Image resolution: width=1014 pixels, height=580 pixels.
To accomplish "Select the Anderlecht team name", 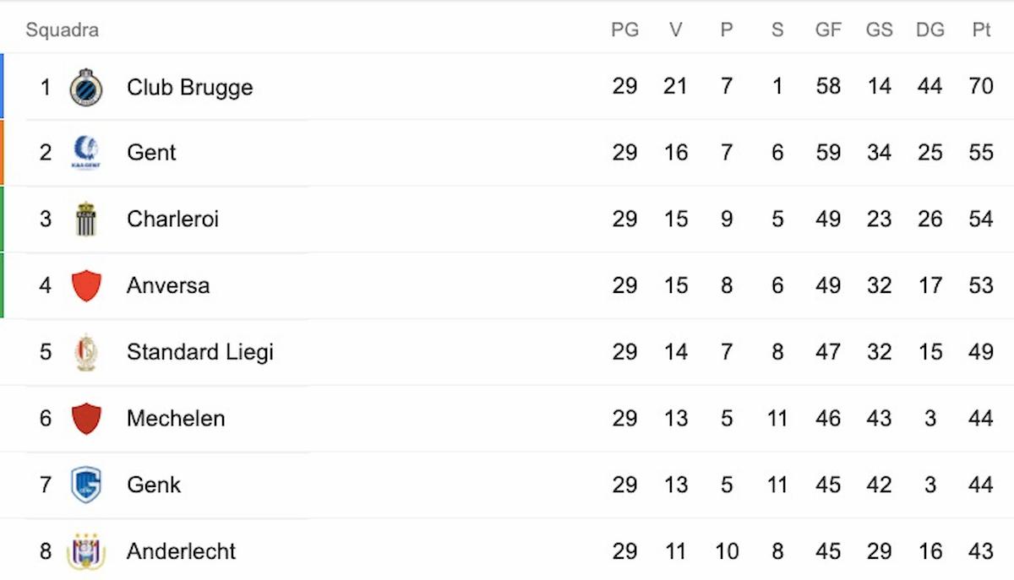I will (181, 551).
